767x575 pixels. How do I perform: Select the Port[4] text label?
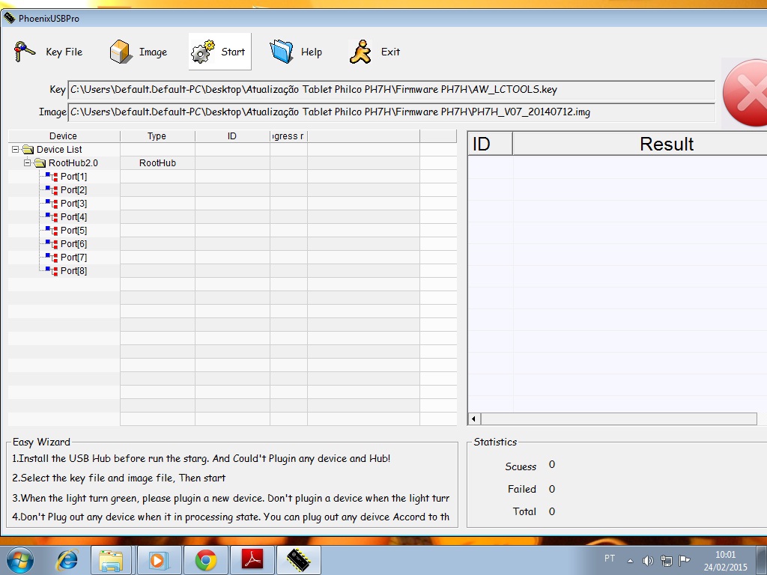[74, 216]
